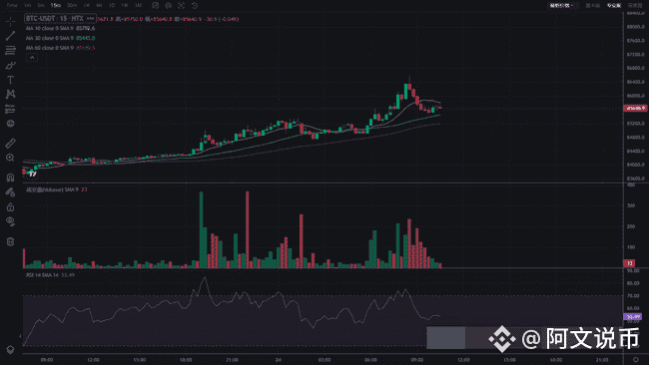Toggle hide all drawings eye icon
The image size is (649, 365).
[x=10, y=221]
